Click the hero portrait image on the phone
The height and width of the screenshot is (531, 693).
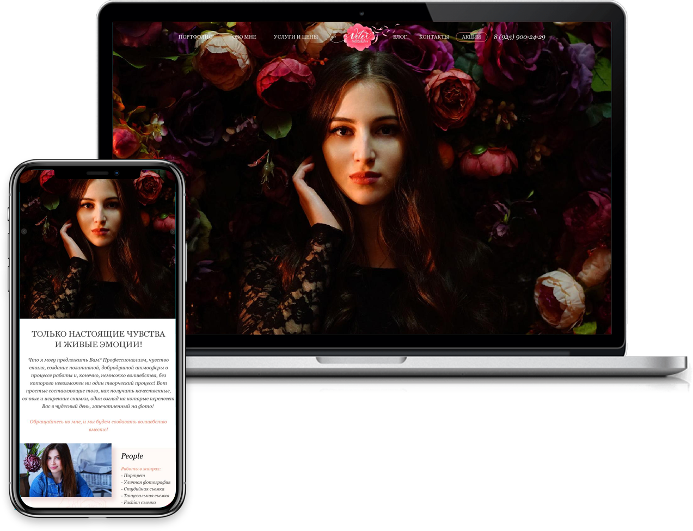click(98, 245)
